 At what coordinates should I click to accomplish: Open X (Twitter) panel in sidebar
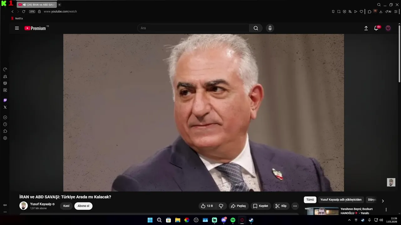pyautogui.click(x=5, y=107)
